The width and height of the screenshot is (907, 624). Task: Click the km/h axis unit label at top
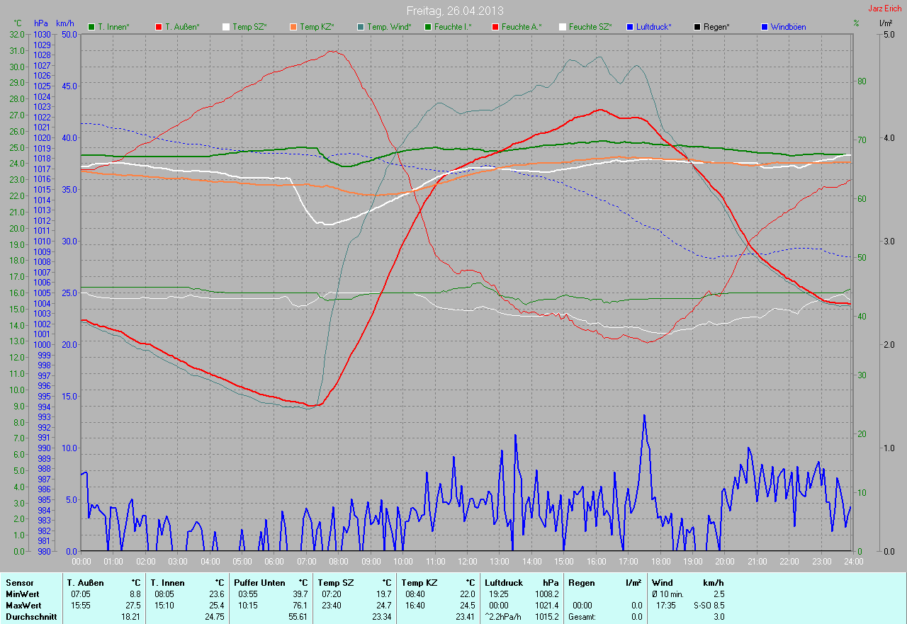click(x=64, y=23)
